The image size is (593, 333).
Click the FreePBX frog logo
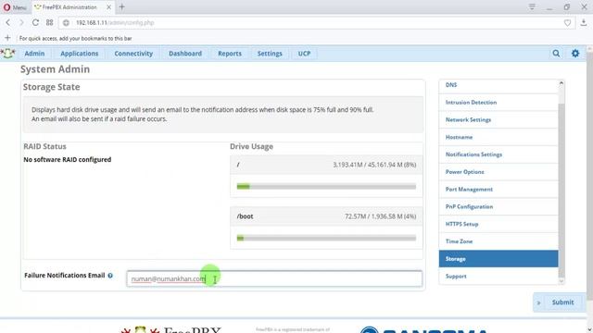click(7, 54)
